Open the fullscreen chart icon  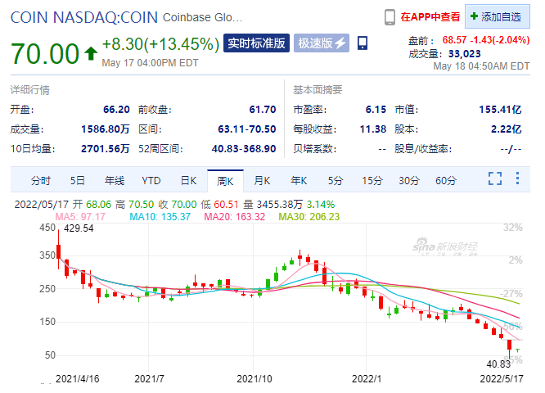point(494,178)
